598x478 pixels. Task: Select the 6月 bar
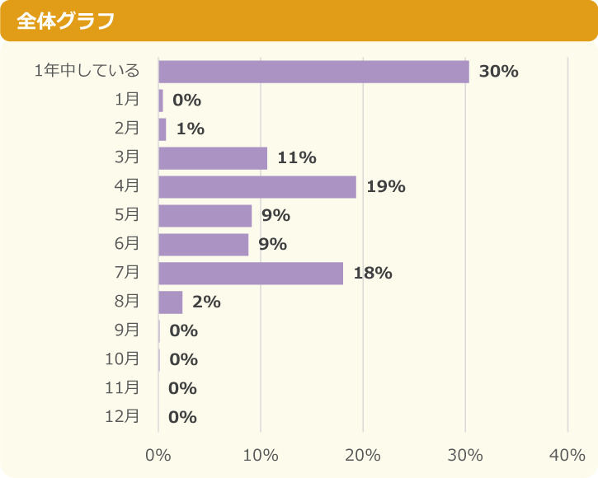204,245
